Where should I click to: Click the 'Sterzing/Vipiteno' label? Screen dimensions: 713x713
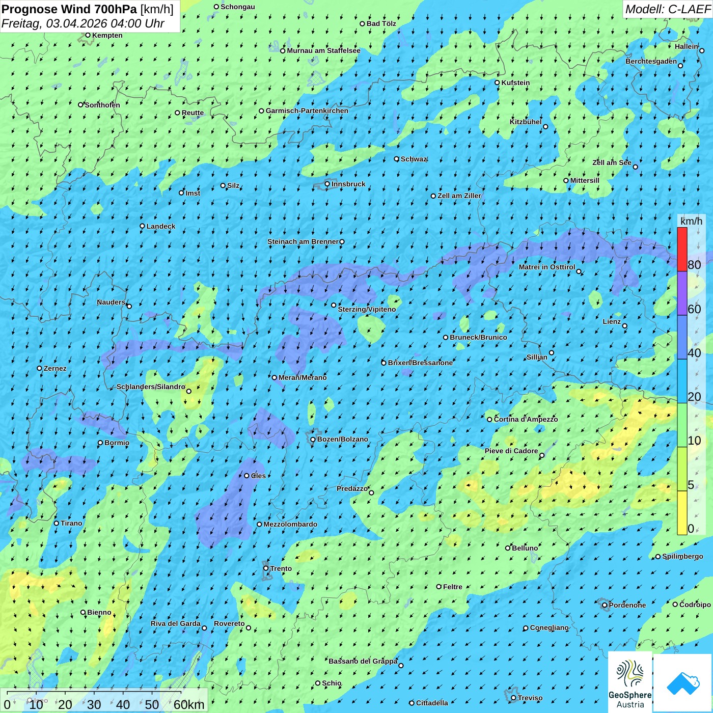click(x=367, y=309)
